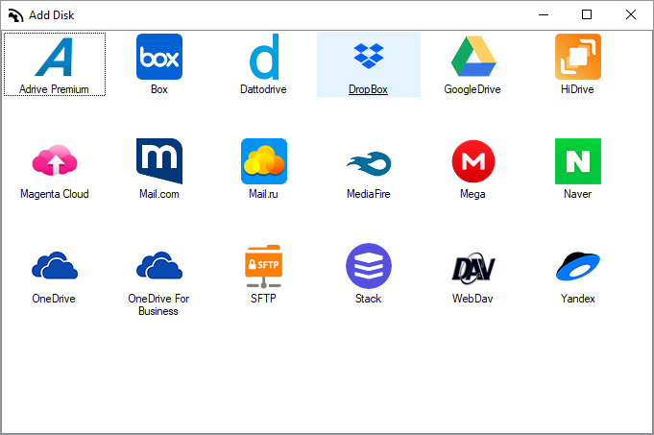Click the MediaFire label text
This screenshot has height=435, width=654.
369,194
